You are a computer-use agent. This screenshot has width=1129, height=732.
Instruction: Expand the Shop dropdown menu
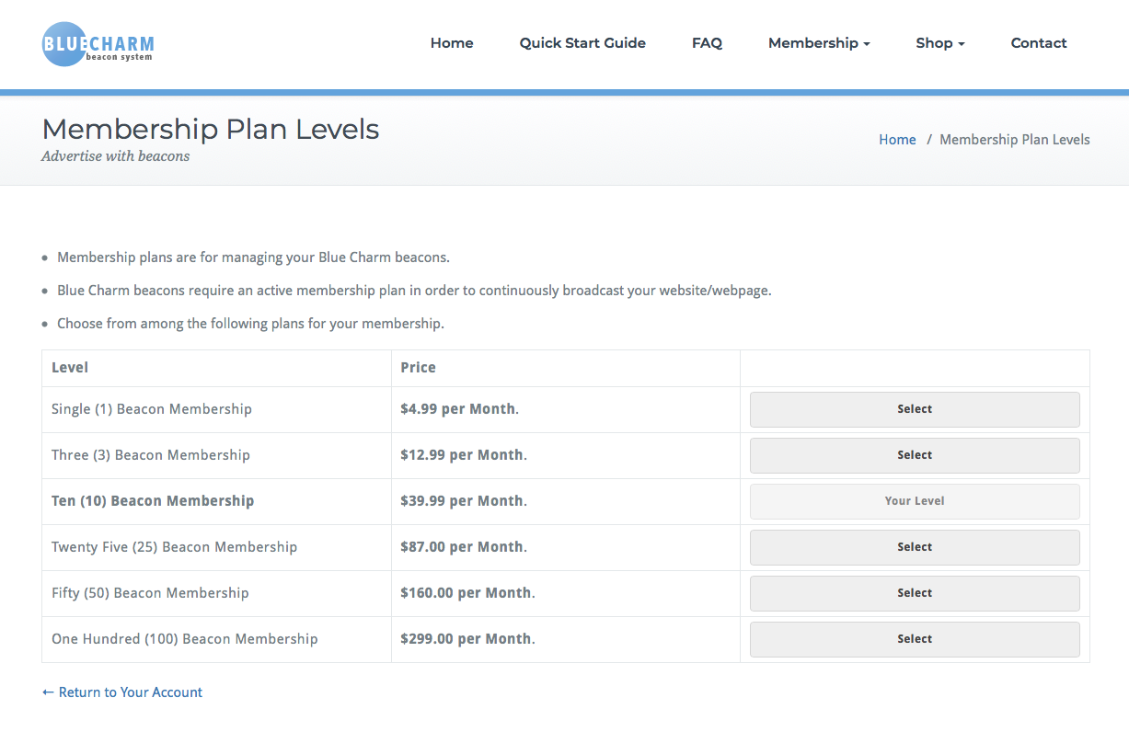tap(940, 43)
